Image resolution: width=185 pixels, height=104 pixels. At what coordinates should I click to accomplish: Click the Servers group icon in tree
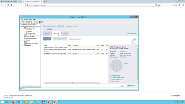point(27,31)
